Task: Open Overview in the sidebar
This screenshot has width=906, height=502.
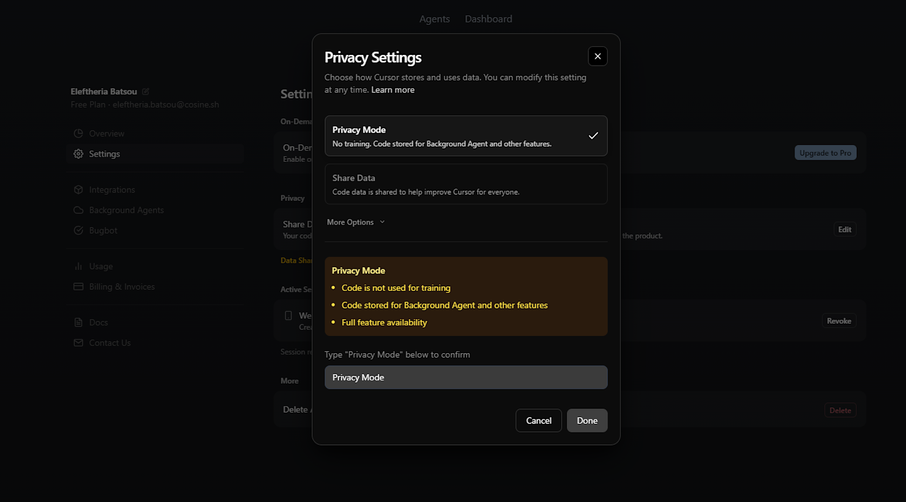Action: tap(155, 134)
